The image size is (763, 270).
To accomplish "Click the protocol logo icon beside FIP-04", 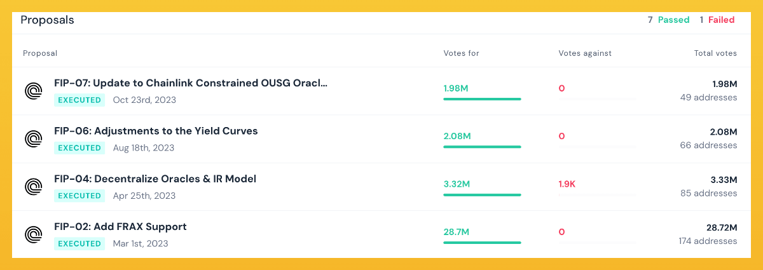I will coord(33,187).
